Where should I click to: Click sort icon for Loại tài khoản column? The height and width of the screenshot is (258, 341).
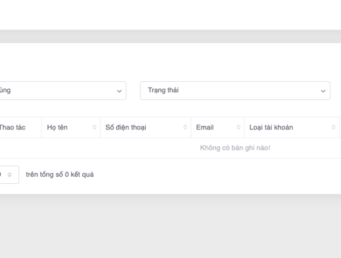click(x=333, y=127)
